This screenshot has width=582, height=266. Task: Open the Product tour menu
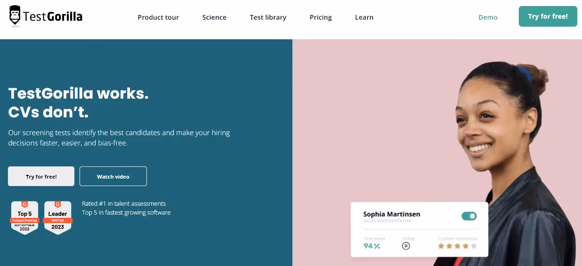tap(158, 17)
